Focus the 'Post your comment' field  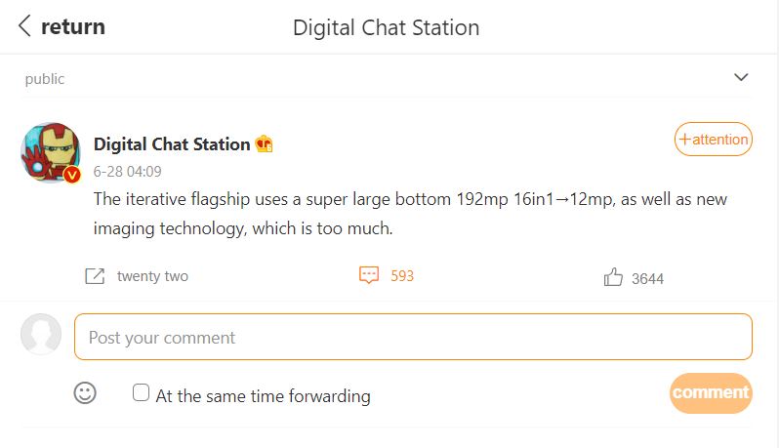413,337
